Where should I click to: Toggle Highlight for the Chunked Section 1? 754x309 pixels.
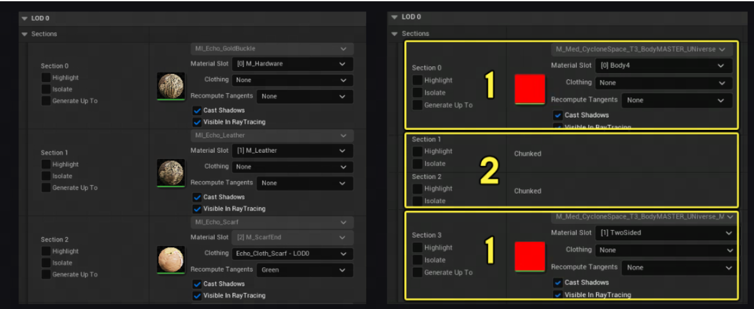pos(417,151)
